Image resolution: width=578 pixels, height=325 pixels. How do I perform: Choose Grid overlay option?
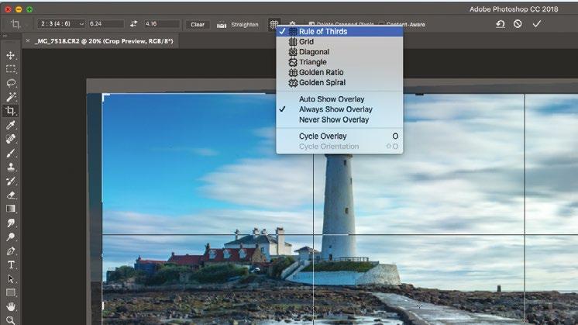(339, 42)
